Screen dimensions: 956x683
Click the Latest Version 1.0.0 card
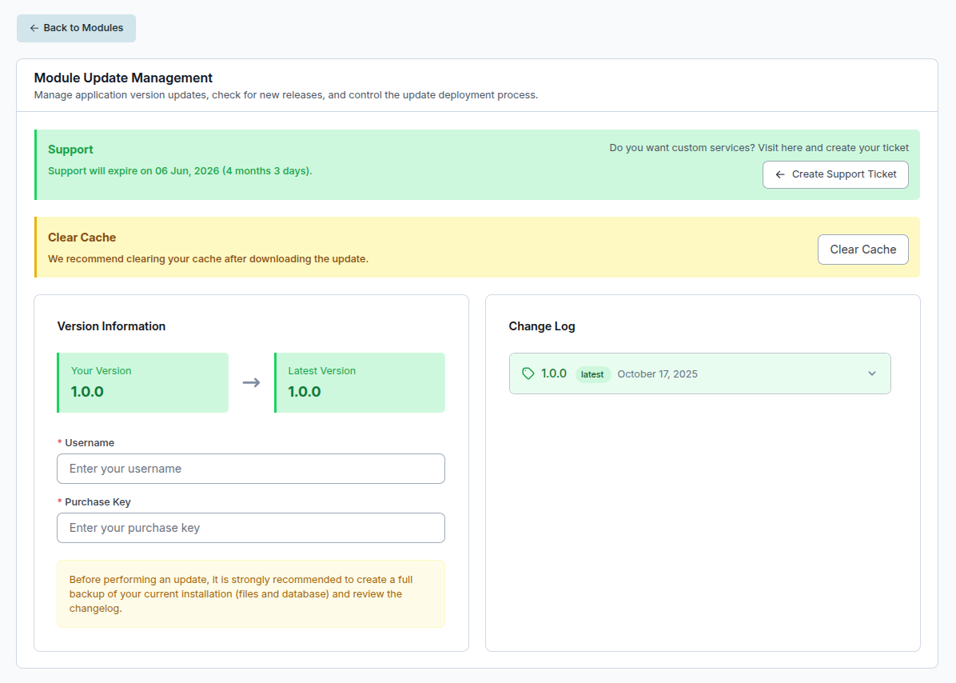click(359, 382)
